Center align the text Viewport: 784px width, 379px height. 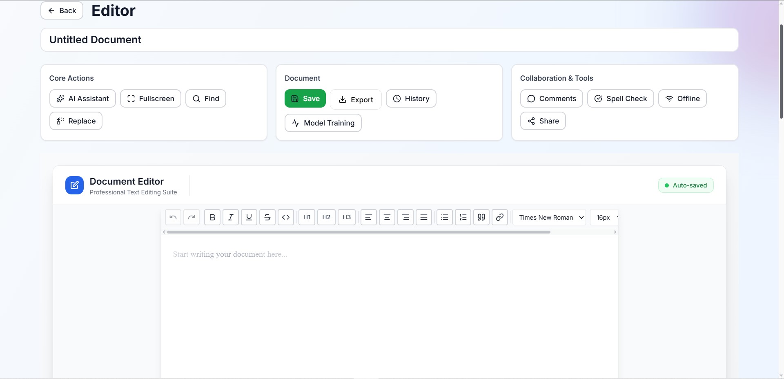coord(387,217)
